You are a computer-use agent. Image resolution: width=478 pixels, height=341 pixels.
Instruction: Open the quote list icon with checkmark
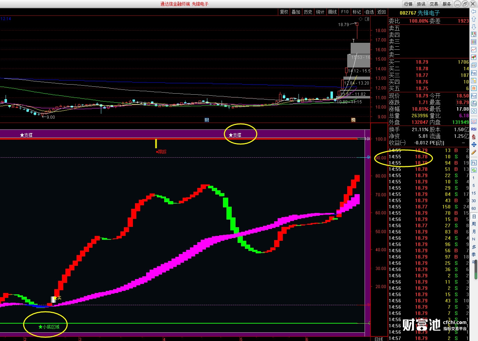[x=473, y=34]
